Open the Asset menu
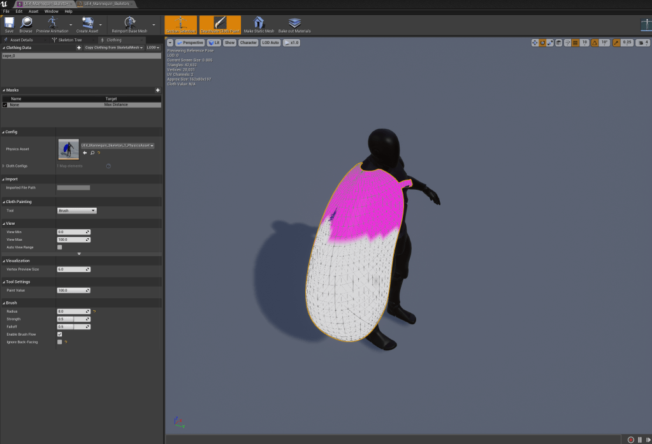Screen dimensions: 652x444 point(33,11)
